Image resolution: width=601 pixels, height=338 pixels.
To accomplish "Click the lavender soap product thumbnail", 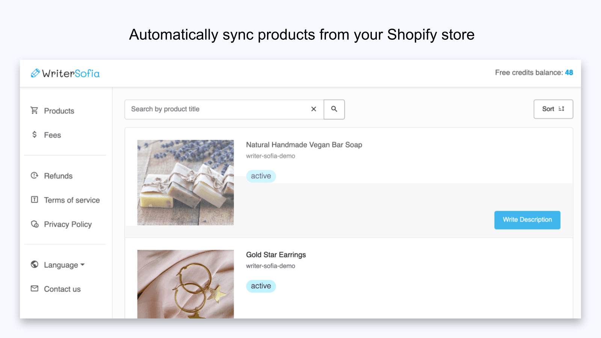I will [186, 182].
